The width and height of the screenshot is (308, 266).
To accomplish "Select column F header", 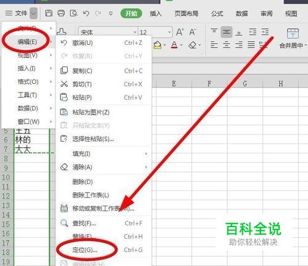I will (x=209, y=83).
